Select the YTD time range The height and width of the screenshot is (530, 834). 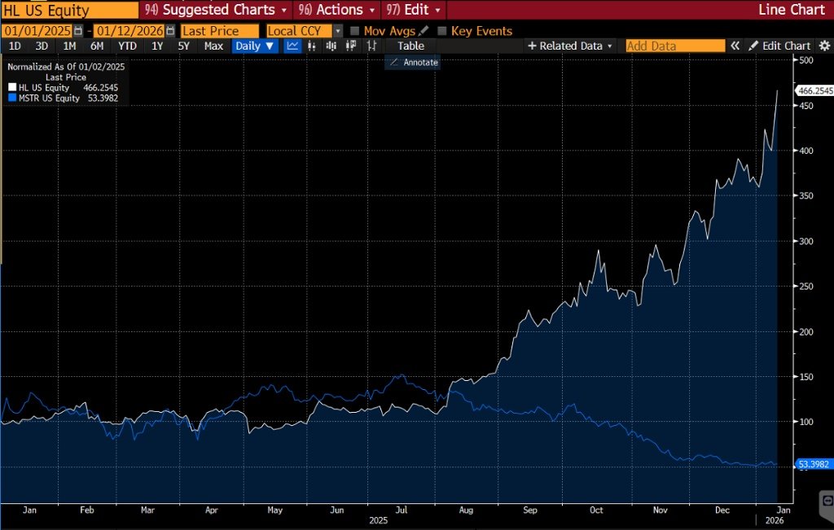tap(127, 46)
